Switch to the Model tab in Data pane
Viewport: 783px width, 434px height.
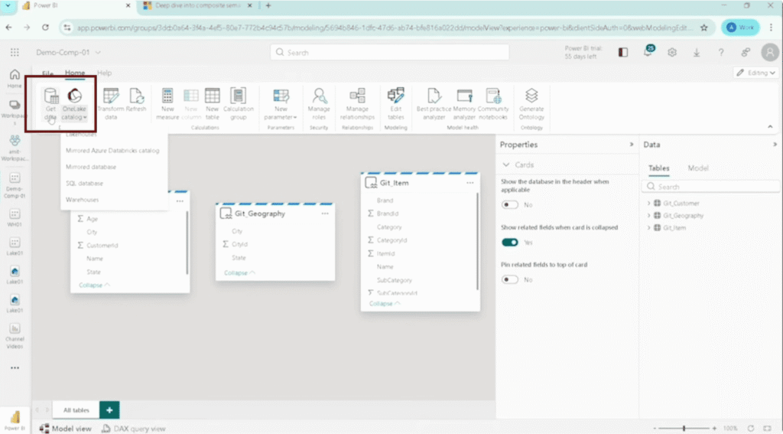697,168
